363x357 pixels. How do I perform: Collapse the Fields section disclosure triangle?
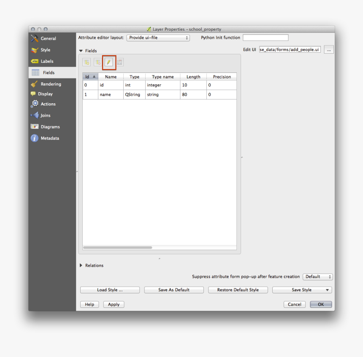81,51
